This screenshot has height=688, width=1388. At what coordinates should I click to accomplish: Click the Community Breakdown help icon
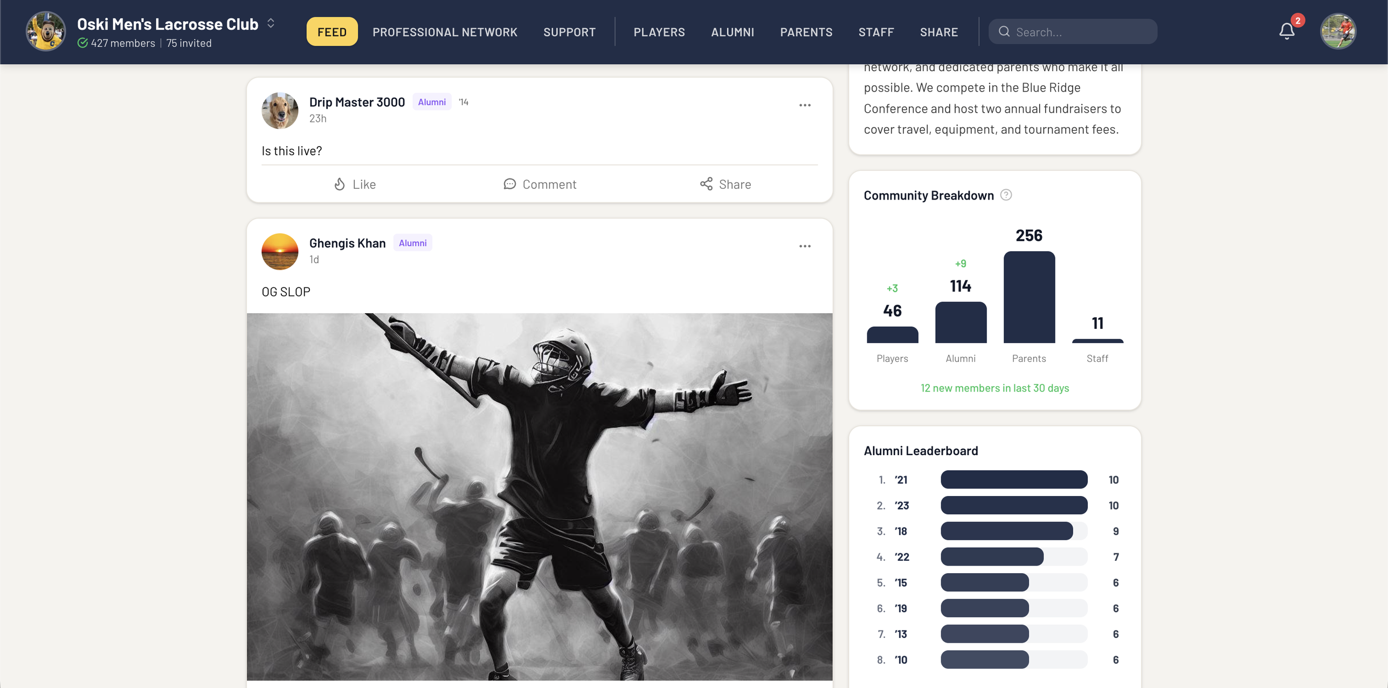tap(1006, 195)
